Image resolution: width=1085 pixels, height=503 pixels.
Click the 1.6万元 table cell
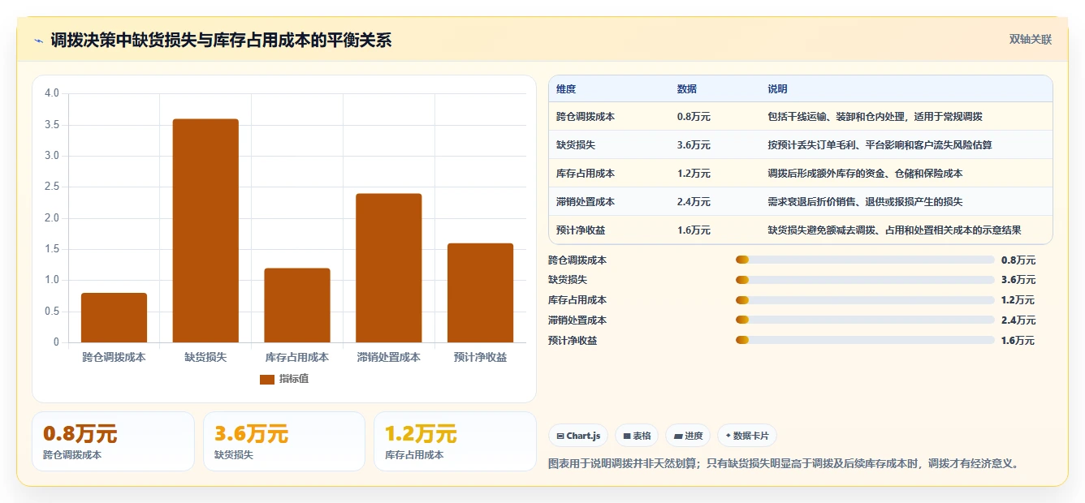pos(694,230)
